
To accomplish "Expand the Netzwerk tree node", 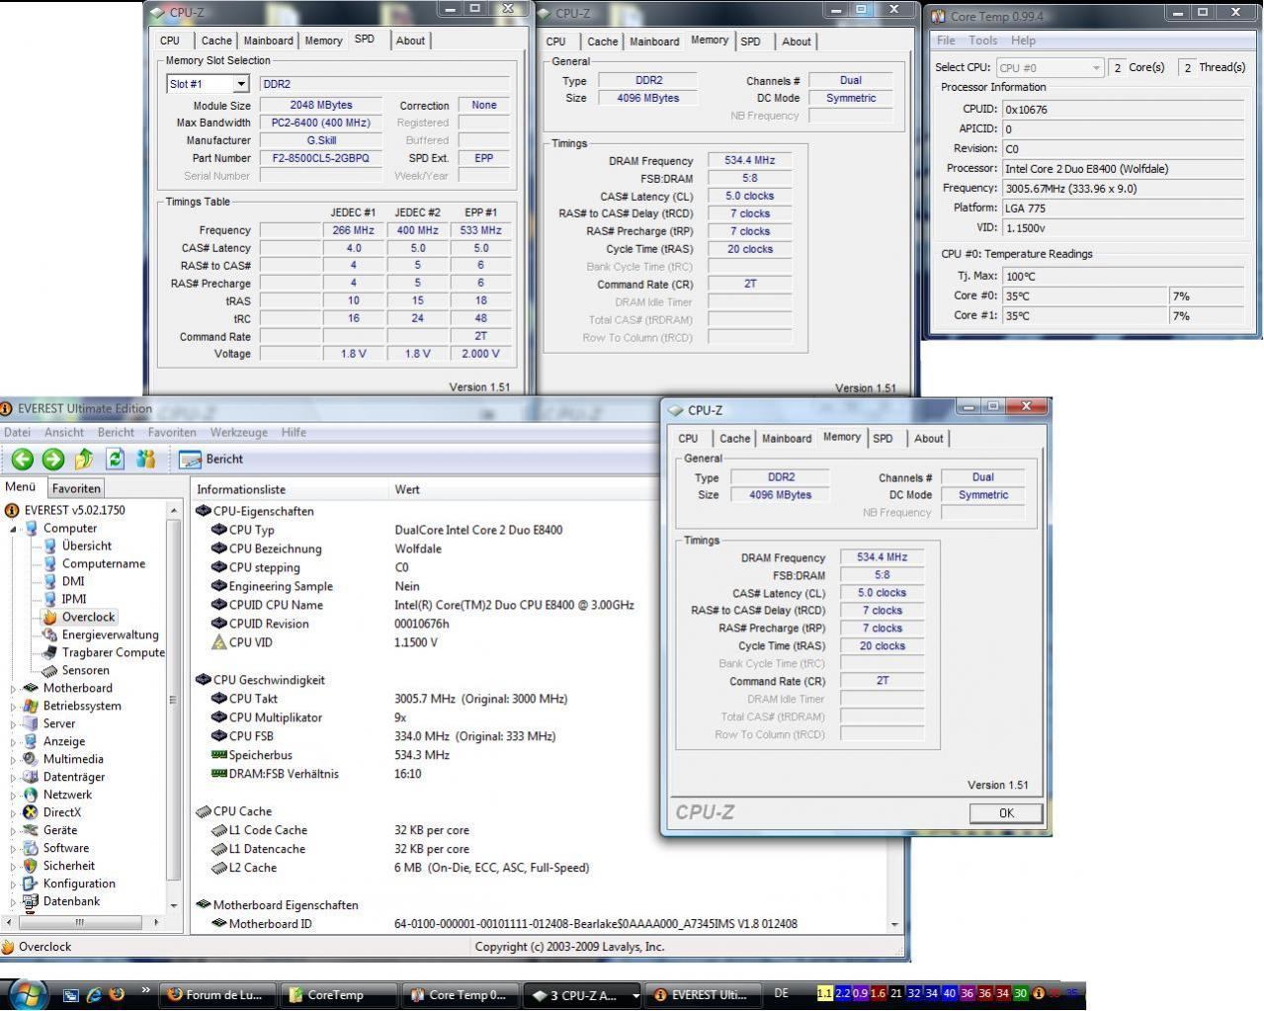I will [14, 796].
